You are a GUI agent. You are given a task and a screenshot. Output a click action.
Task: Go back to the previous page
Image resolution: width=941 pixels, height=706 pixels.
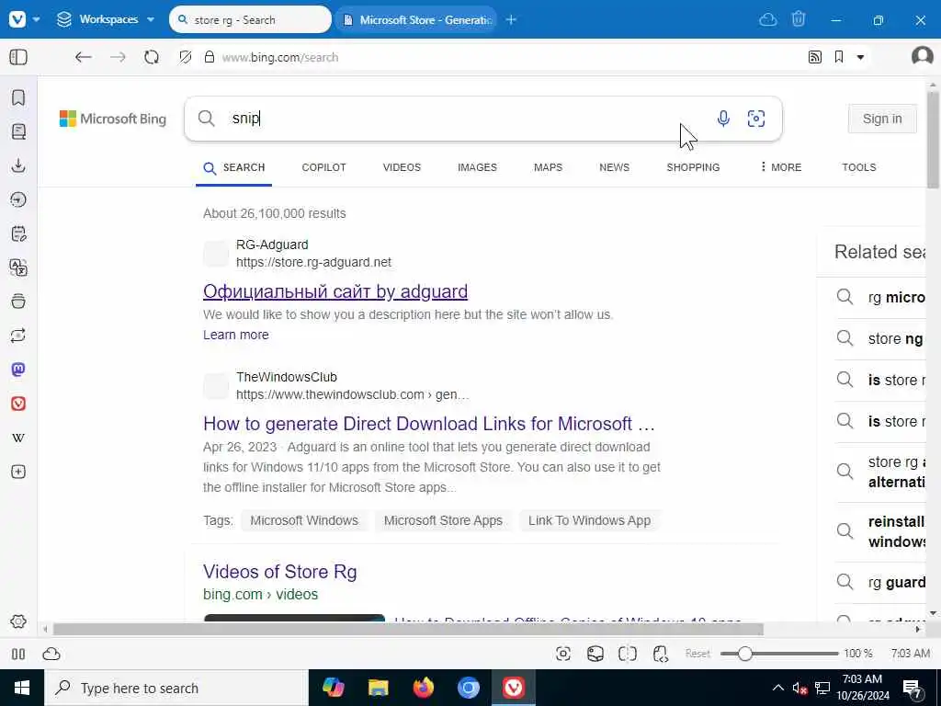(84, 57)
